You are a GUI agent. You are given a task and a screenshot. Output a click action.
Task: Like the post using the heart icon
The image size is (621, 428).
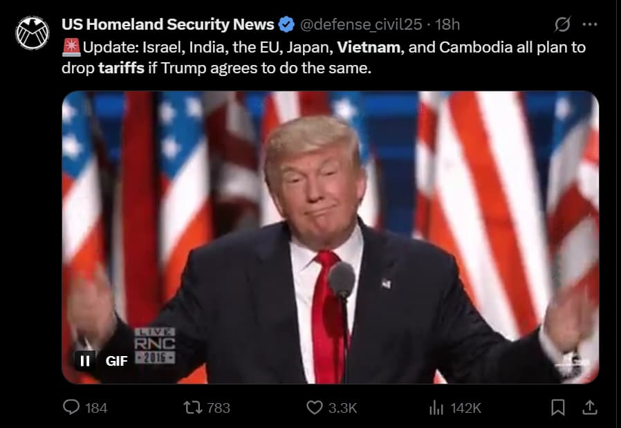[315, 407]
